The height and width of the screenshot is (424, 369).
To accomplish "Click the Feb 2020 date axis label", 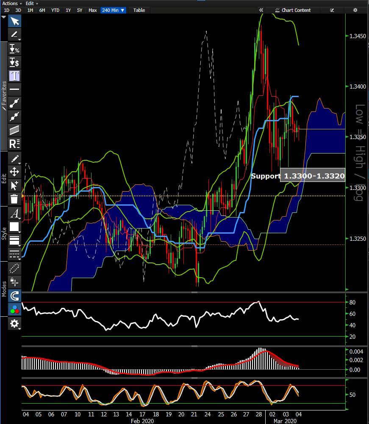I will [142, 421].
